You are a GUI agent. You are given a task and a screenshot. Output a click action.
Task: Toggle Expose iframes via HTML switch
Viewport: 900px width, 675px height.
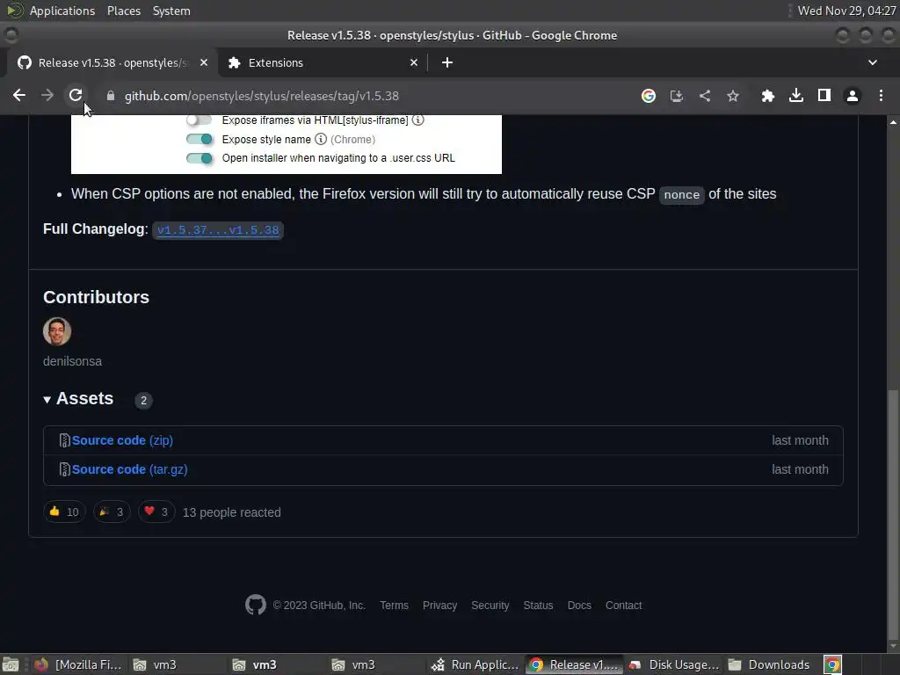tap(200, 120)
